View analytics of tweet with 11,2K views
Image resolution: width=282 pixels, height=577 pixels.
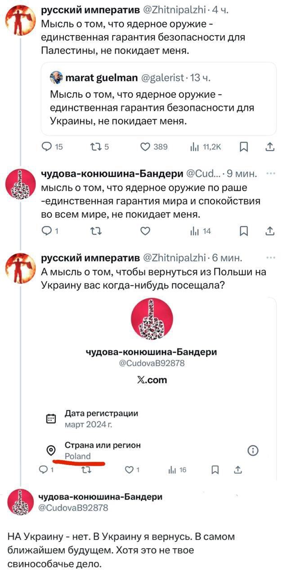(194, 147)
